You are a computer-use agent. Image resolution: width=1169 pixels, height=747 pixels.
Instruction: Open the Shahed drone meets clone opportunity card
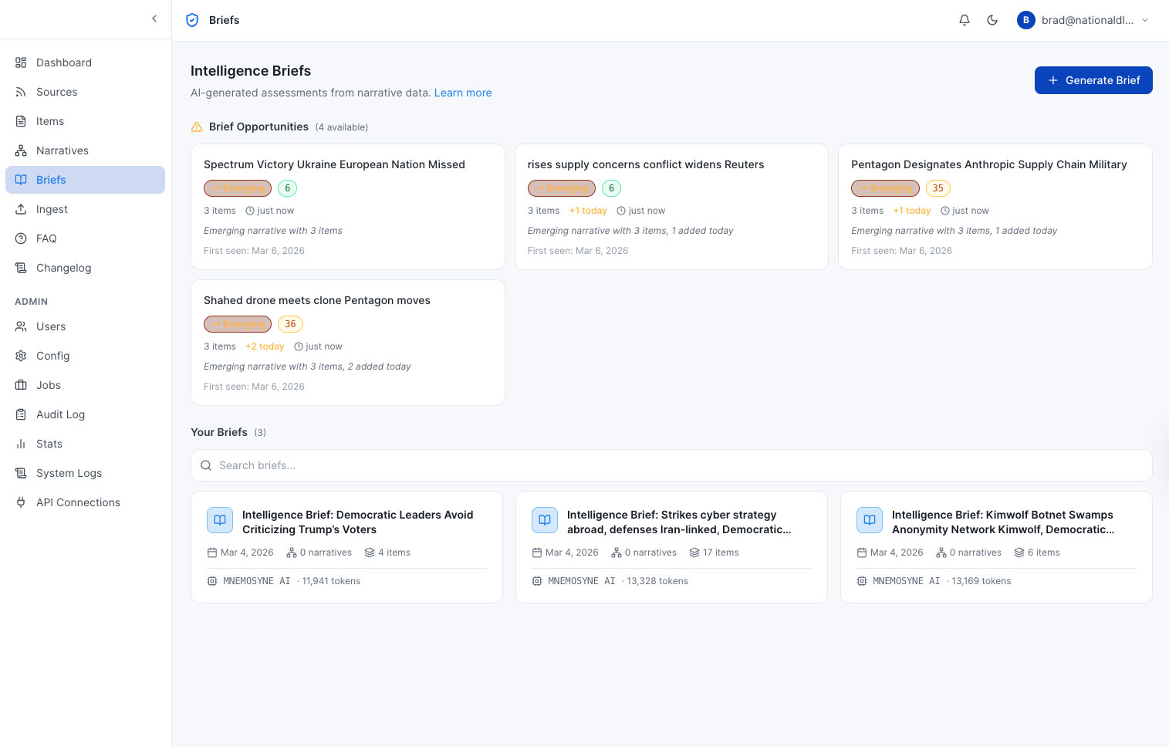pos(347,300)
